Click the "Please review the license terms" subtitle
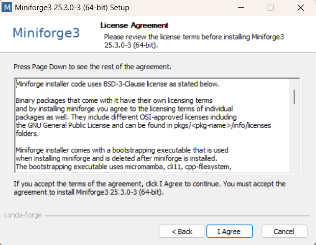Viewport: 316px width, 245px height. pyautogui.click(x=194, y=41)
